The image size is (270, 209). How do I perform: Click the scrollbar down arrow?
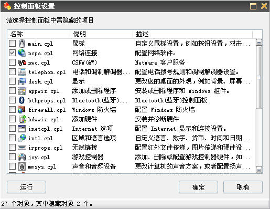click(259, 170)
